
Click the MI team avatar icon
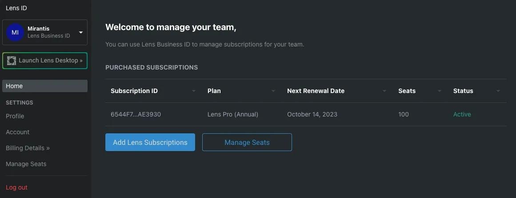click(15, 32)
